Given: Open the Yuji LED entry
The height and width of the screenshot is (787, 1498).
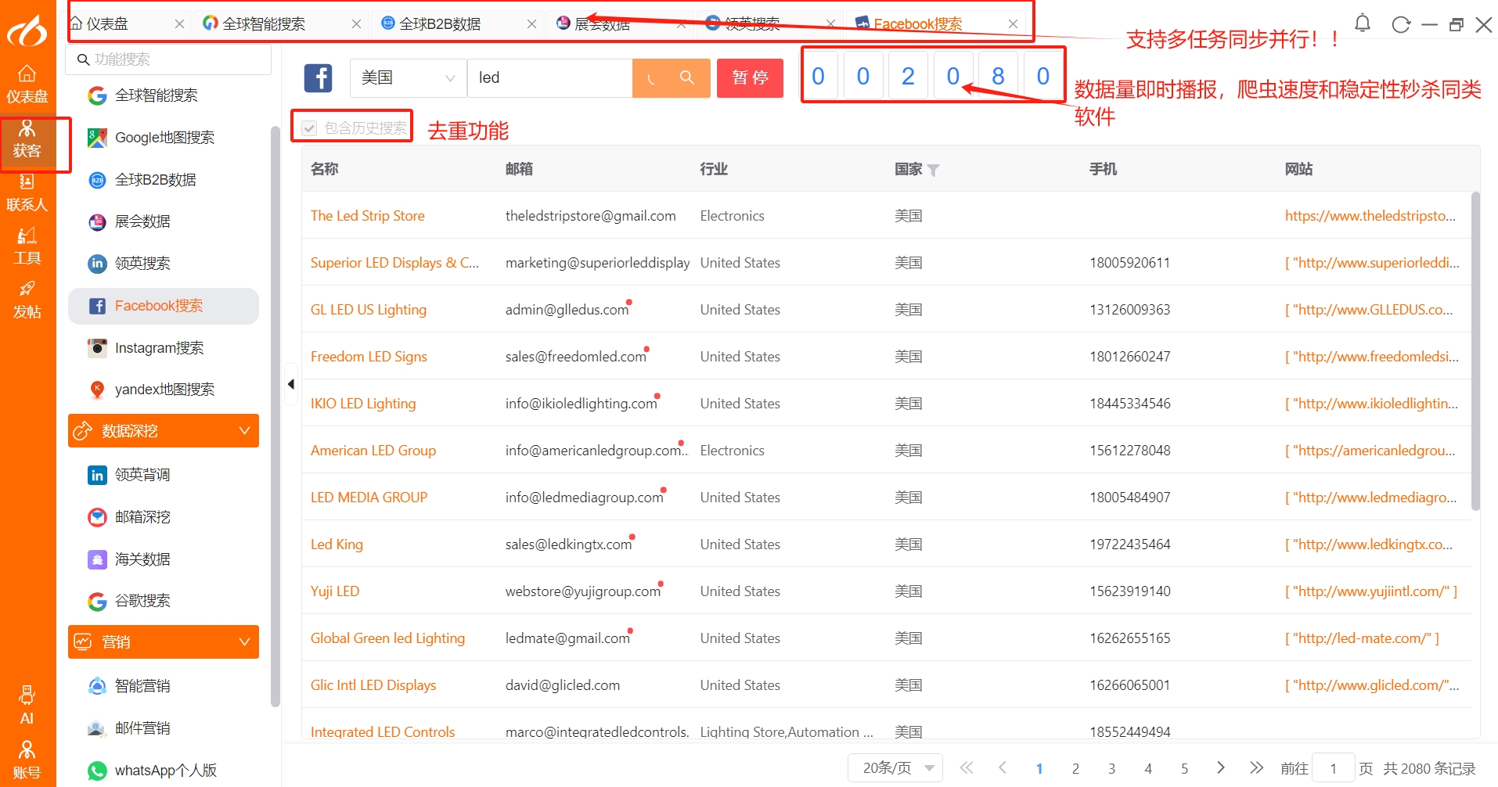Looking at the screenshot, I should (335, 591).
